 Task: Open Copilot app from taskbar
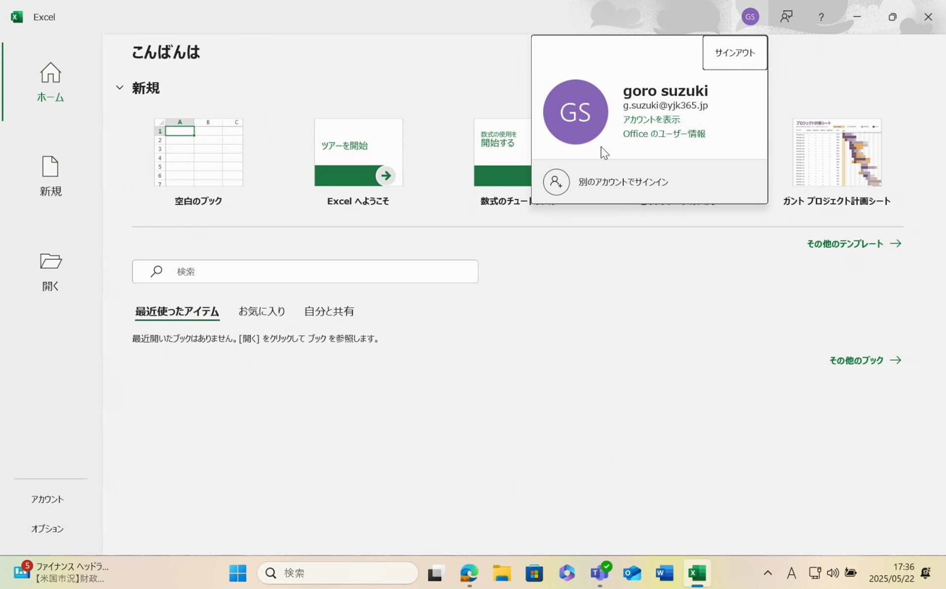pos(567,573)
